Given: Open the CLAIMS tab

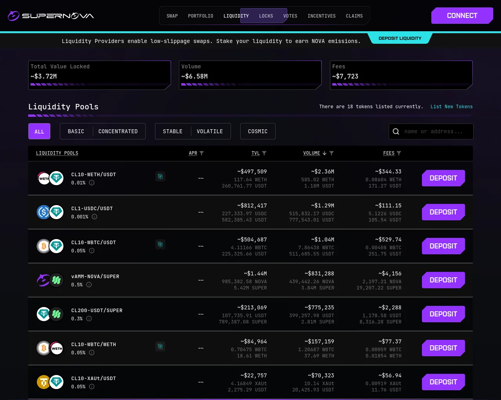Looking at the screenshot, I should pos(354,16).
